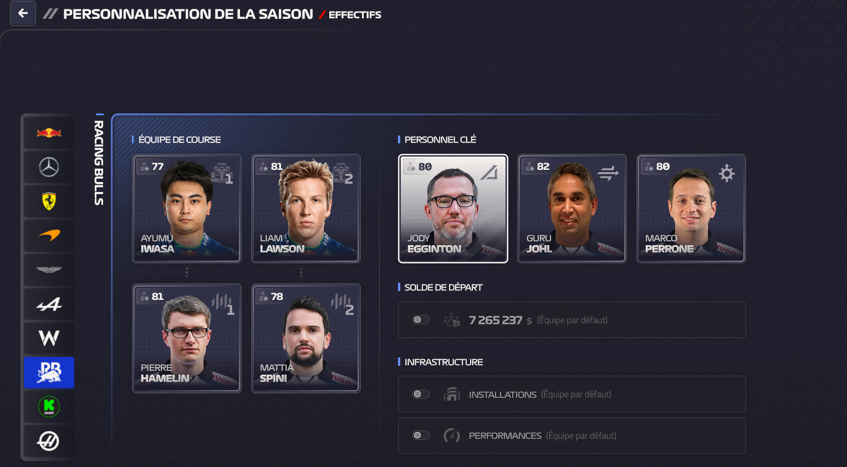The height and width of the screenshot is (467, 847).
Task: Go back with the arrow button
Action: 23,13
